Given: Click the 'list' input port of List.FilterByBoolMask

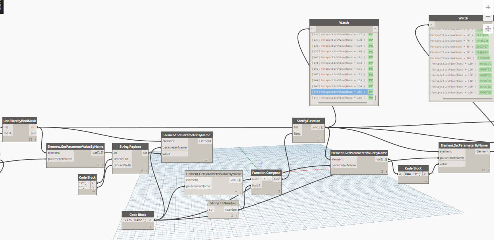Looking at the screenshot, I should click(7, 127).
